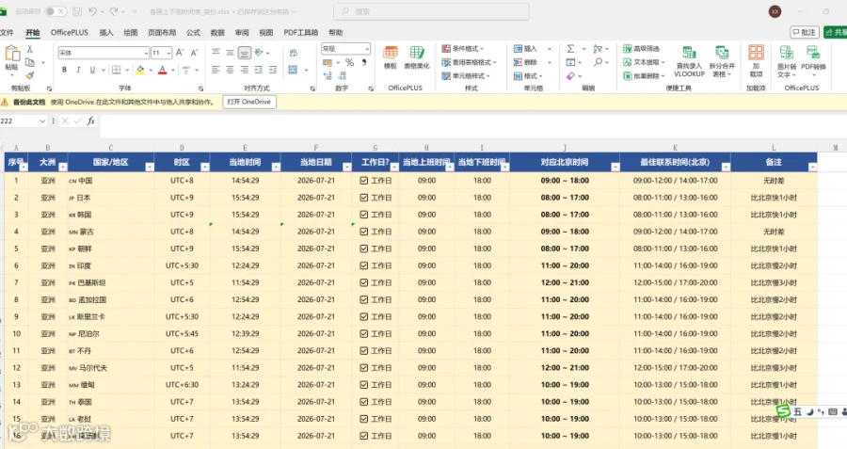
Task: Toggle 工作日 checkbox in 尼泊尔 row
Action: pyautogui.click(x=363, y=334)
